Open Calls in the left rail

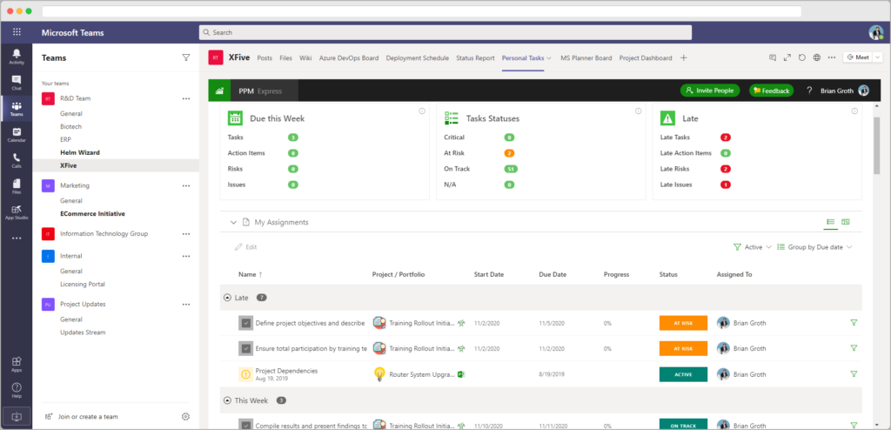pyautogui.click(x=17, y=161)
